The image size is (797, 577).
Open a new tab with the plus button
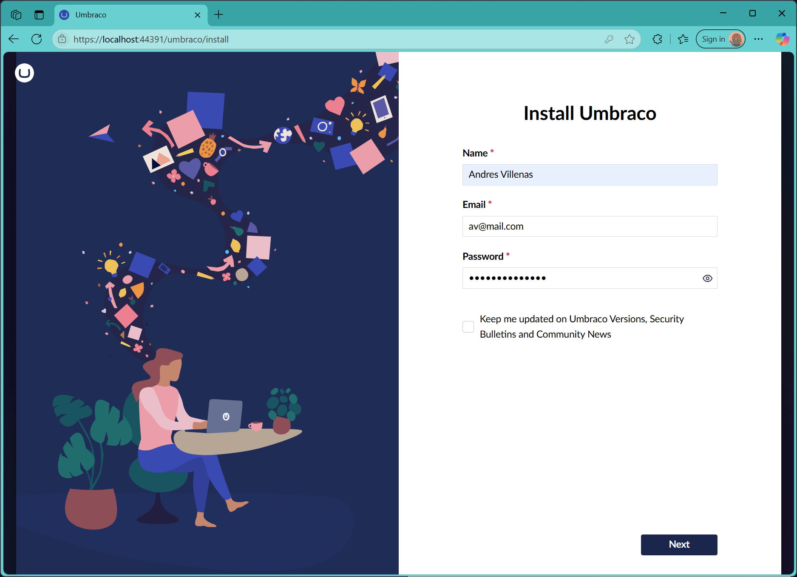pyautogui.click(x=218, y=15)
